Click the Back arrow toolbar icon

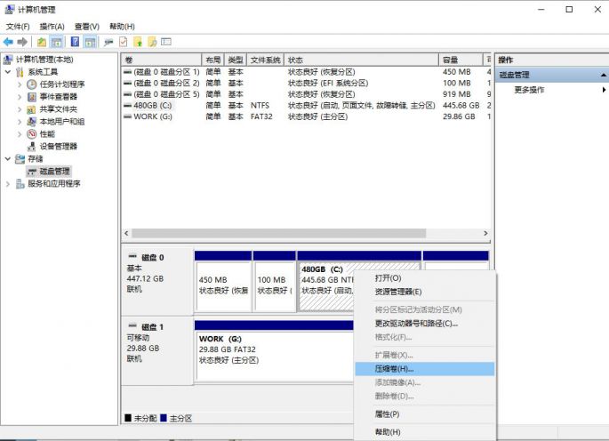8,42
